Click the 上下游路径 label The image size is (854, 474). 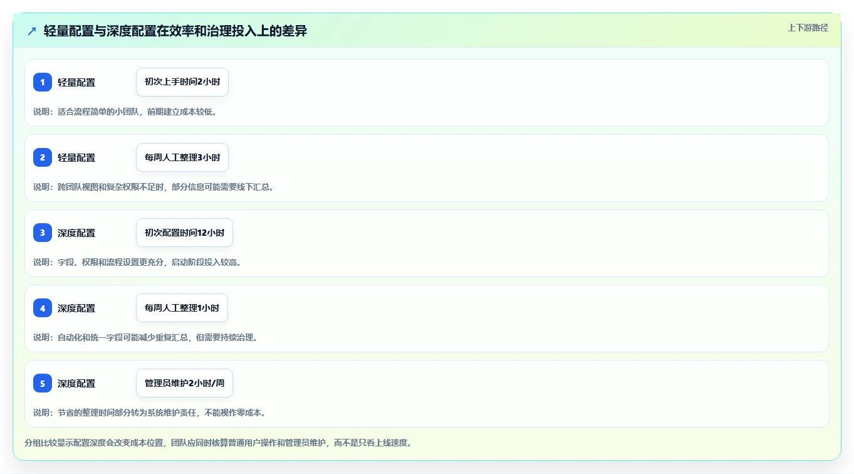pyautogui.click(x=808, y=28)
